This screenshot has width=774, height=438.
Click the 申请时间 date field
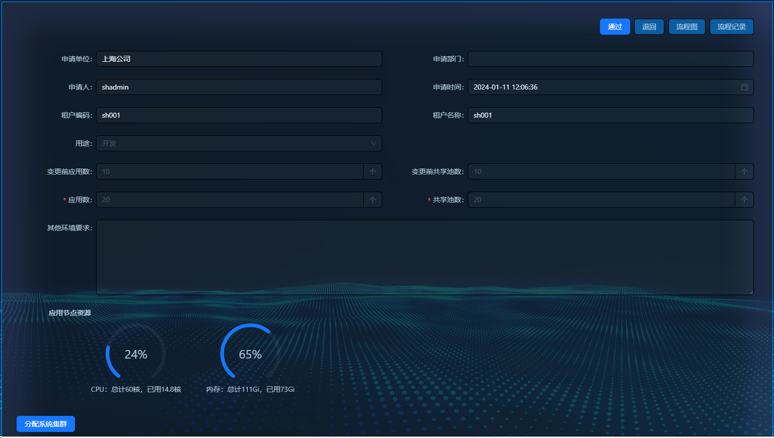click(x=611, y=87)
